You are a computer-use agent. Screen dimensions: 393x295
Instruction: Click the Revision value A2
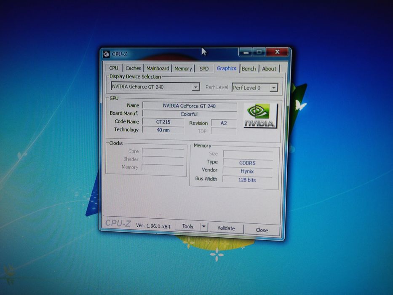coord(224,123)
